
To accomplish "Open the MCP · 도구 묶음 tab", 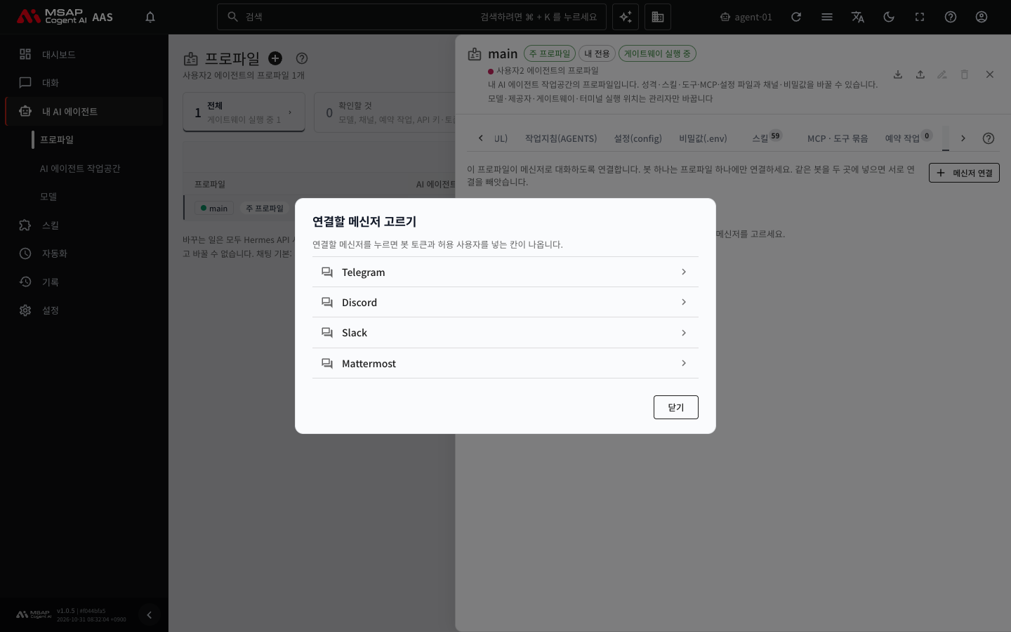I will 838,138.
